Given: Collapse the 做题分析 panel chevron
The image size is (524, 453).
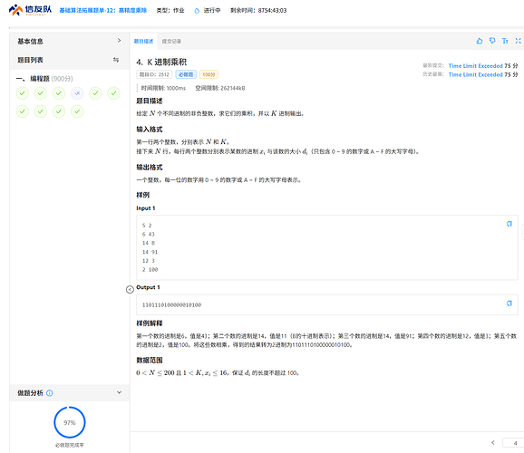Looking at the screenshot, I should tap(120, 392).
